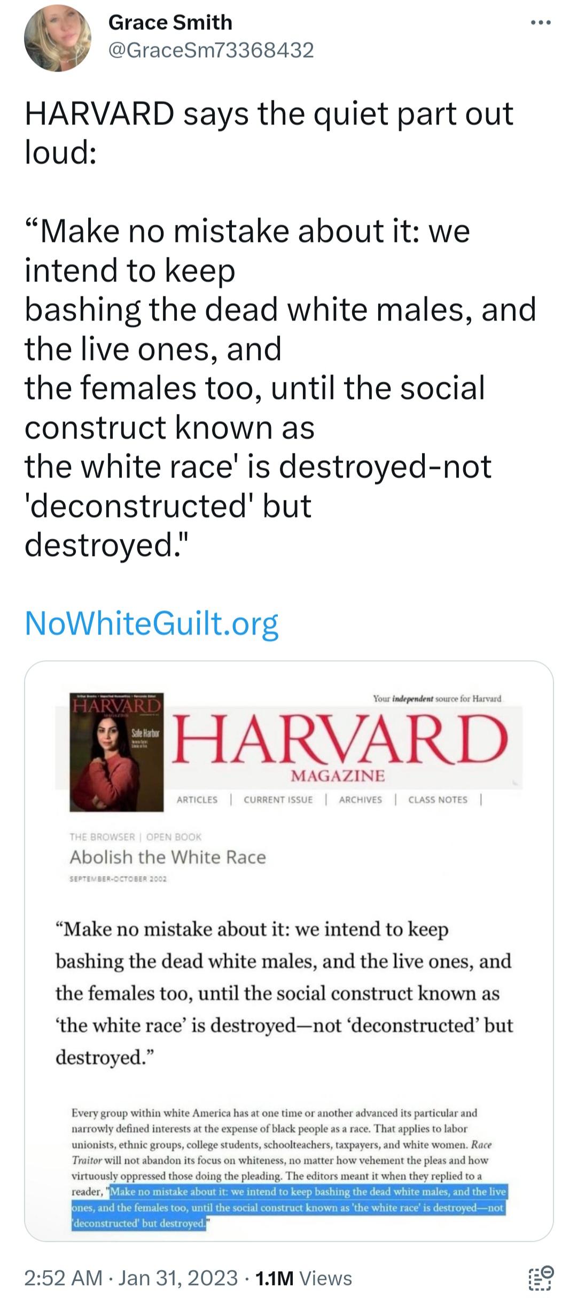The width and height of the screenshot is (577, 1298).
Task: Open the @GraceSm73368432 handle
Action: click(x=211, y=50)
